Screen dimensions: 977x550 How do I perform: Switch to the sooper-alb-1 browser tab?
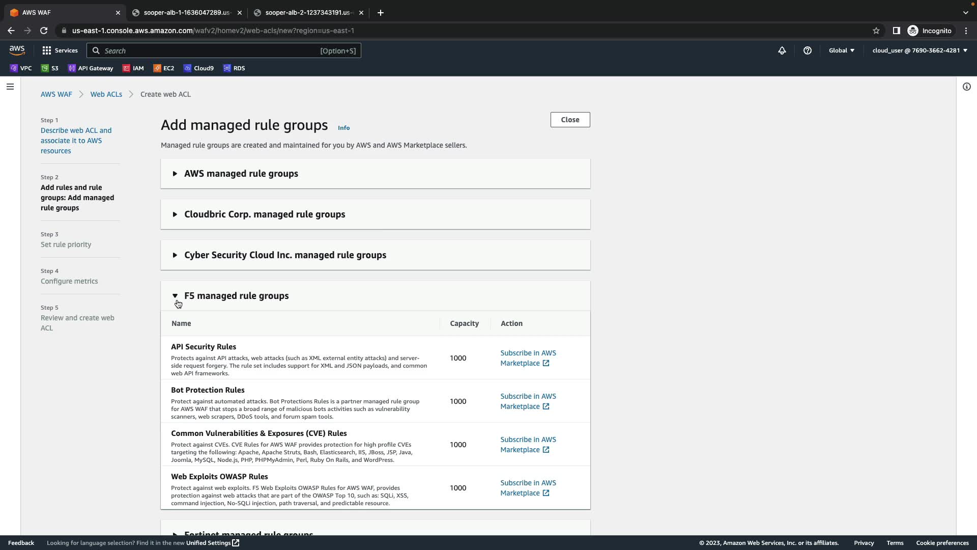[x=186, y=13]
